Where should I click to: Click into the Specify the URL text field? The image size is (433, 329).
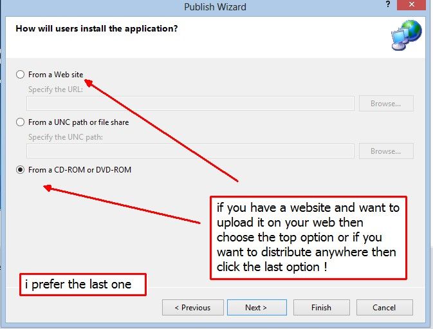tap(190, 104)
